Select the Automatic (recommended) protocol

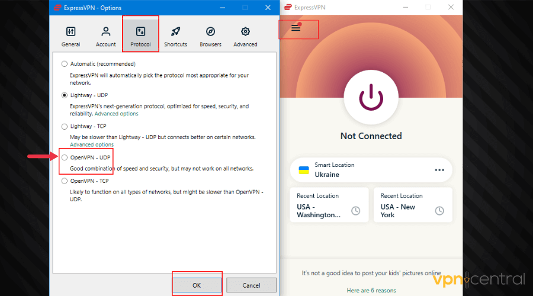(x=64, y=64)
